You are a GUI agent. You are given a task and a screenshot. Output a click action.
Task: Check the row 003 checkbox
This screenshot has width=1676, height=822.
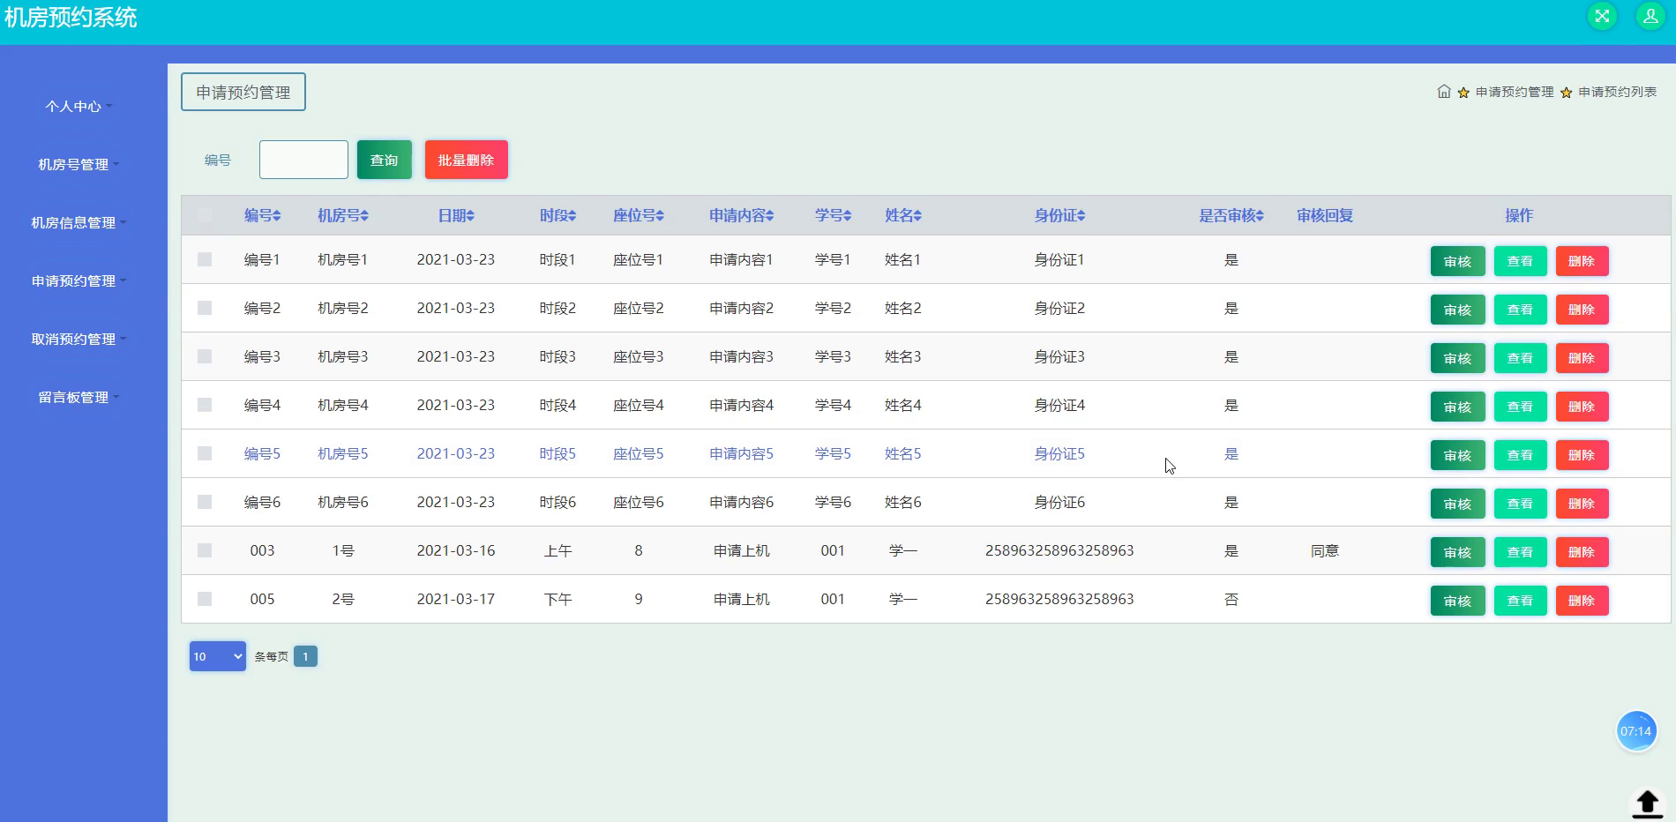coord(205,550)
